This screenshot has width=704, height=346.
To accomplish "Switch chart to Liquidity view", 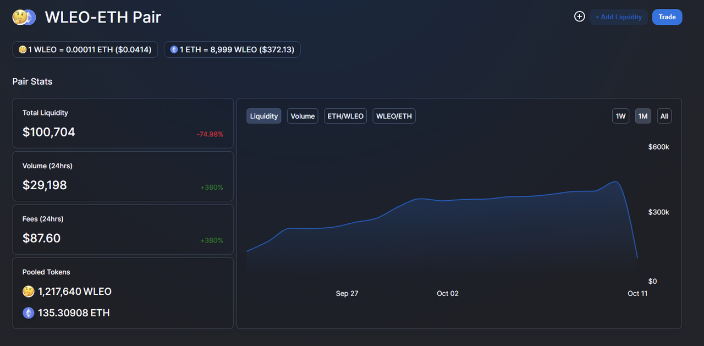I will [x=264, y=116].
